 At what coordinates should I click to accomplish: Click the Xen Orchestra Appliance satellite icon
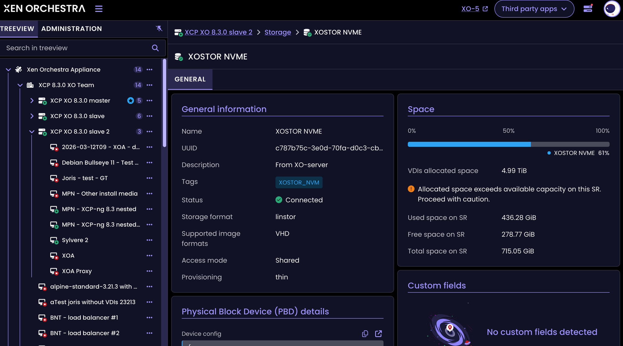pos(19,70)
